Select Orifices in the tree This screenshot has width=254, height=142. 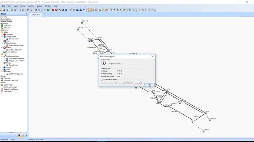coord(9,67)
